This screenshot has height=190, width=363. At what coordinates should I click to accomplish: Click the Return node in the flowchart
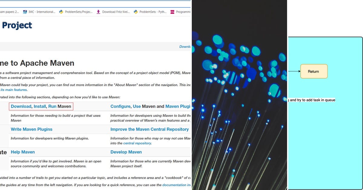[314, 71]
